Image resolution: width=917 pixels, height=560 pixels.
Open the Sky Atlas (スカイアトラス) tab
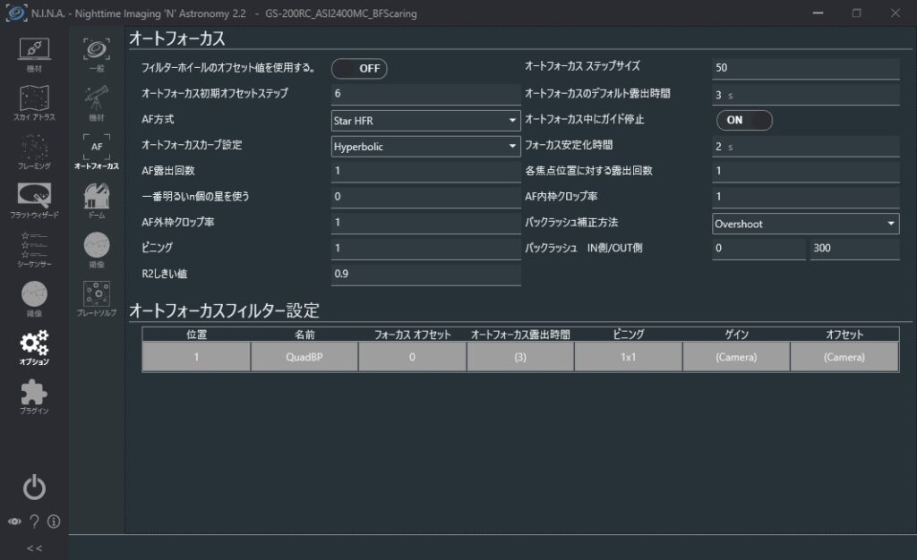pos(34,103)
